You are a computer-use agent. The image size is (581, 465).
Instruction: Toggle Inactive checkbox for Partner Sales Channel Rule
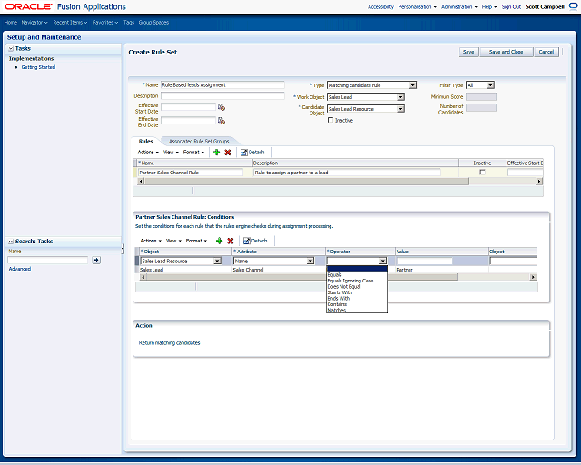click(x=482, y=172)
